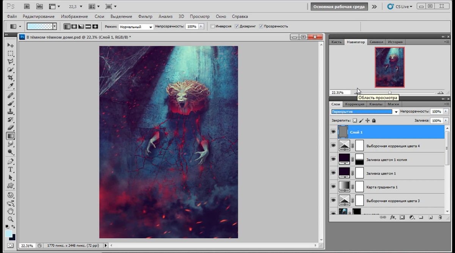Open the gradient picker arrow

coord(55,27)
